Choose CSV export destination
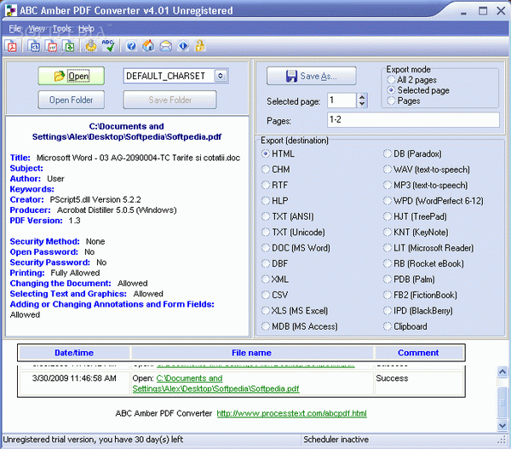This screenshot has width=511, height=449. 275,295
